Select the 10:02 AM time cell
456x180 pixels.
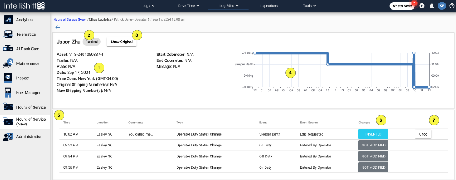tap(71, 134)
